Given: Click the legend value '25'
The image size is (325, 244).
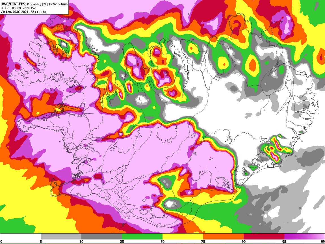Looking at the screenshot, I should (122, 241).
